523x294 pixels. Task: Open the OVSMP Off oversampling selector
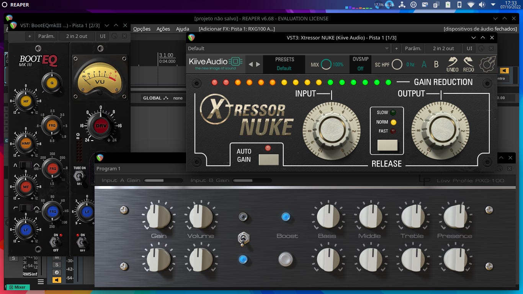pos(360,64)
